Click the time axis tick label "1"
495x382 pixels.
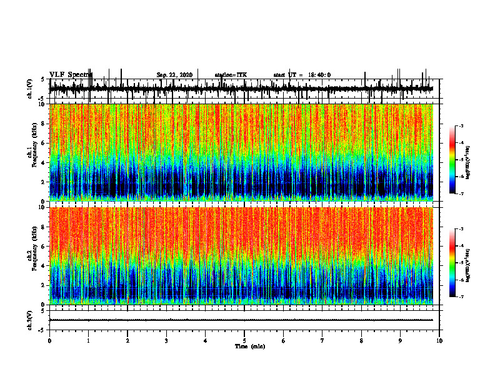pos(88,341)
